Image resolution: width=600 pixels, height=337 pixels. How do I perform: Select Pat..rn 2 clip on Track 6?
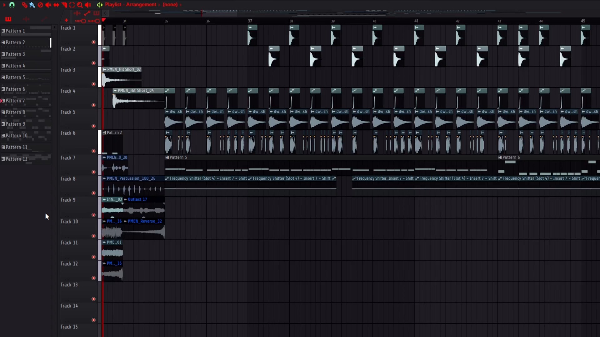click(x=112, y=142)
